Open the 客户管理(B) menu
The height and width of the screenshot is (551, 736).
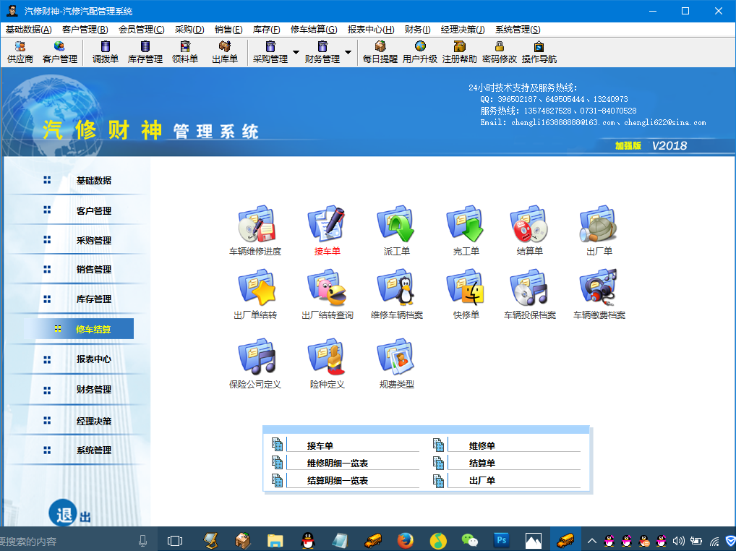pyautogui.click(x=85, y=30)
